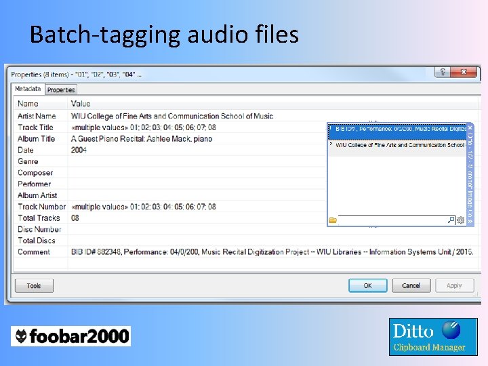Select the Artist Name field row

click(x=246, y=116)
